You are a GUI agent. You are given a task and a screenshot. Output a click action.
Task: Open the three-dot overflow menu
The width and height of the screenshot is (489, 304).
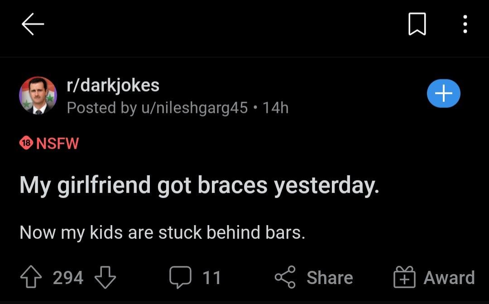tap(465, 24)
